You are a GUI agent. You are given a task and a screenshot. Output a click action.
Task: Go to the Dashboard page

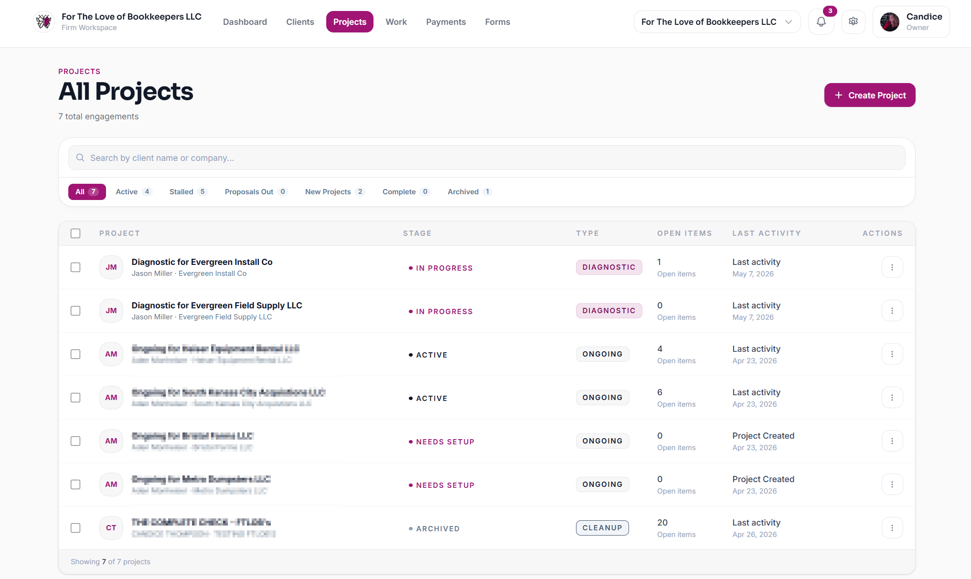tap(245, 22)
